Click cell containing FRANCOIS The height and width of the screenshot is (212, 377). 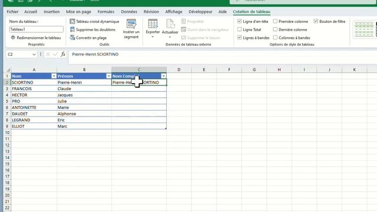(x=34, y=89)
